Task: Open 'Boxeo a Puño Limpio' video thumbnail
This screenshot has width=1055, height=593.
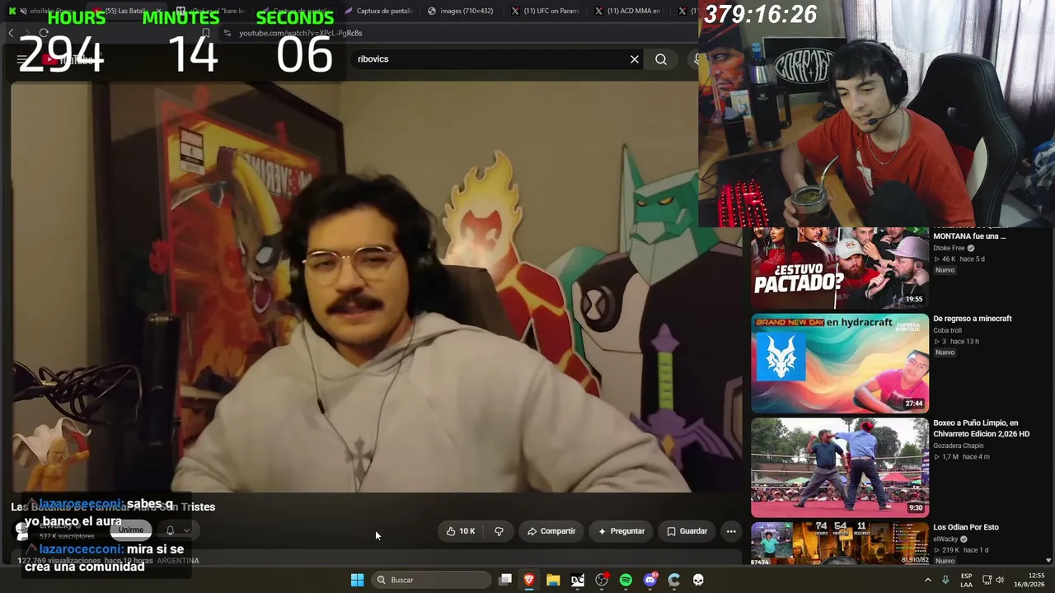Action: 840,468
